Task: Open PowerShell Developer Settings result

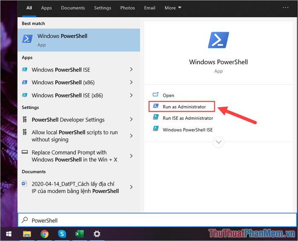Action: (x=79, y=120)
